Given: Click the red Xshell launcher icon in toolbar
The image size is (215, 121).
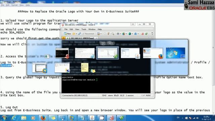Looking at the screenshot, I should [x=142, y=34].
